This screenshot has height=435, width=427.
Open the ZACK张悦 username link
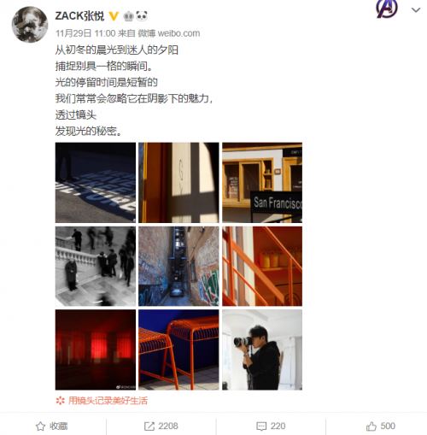tap(79, 16)
